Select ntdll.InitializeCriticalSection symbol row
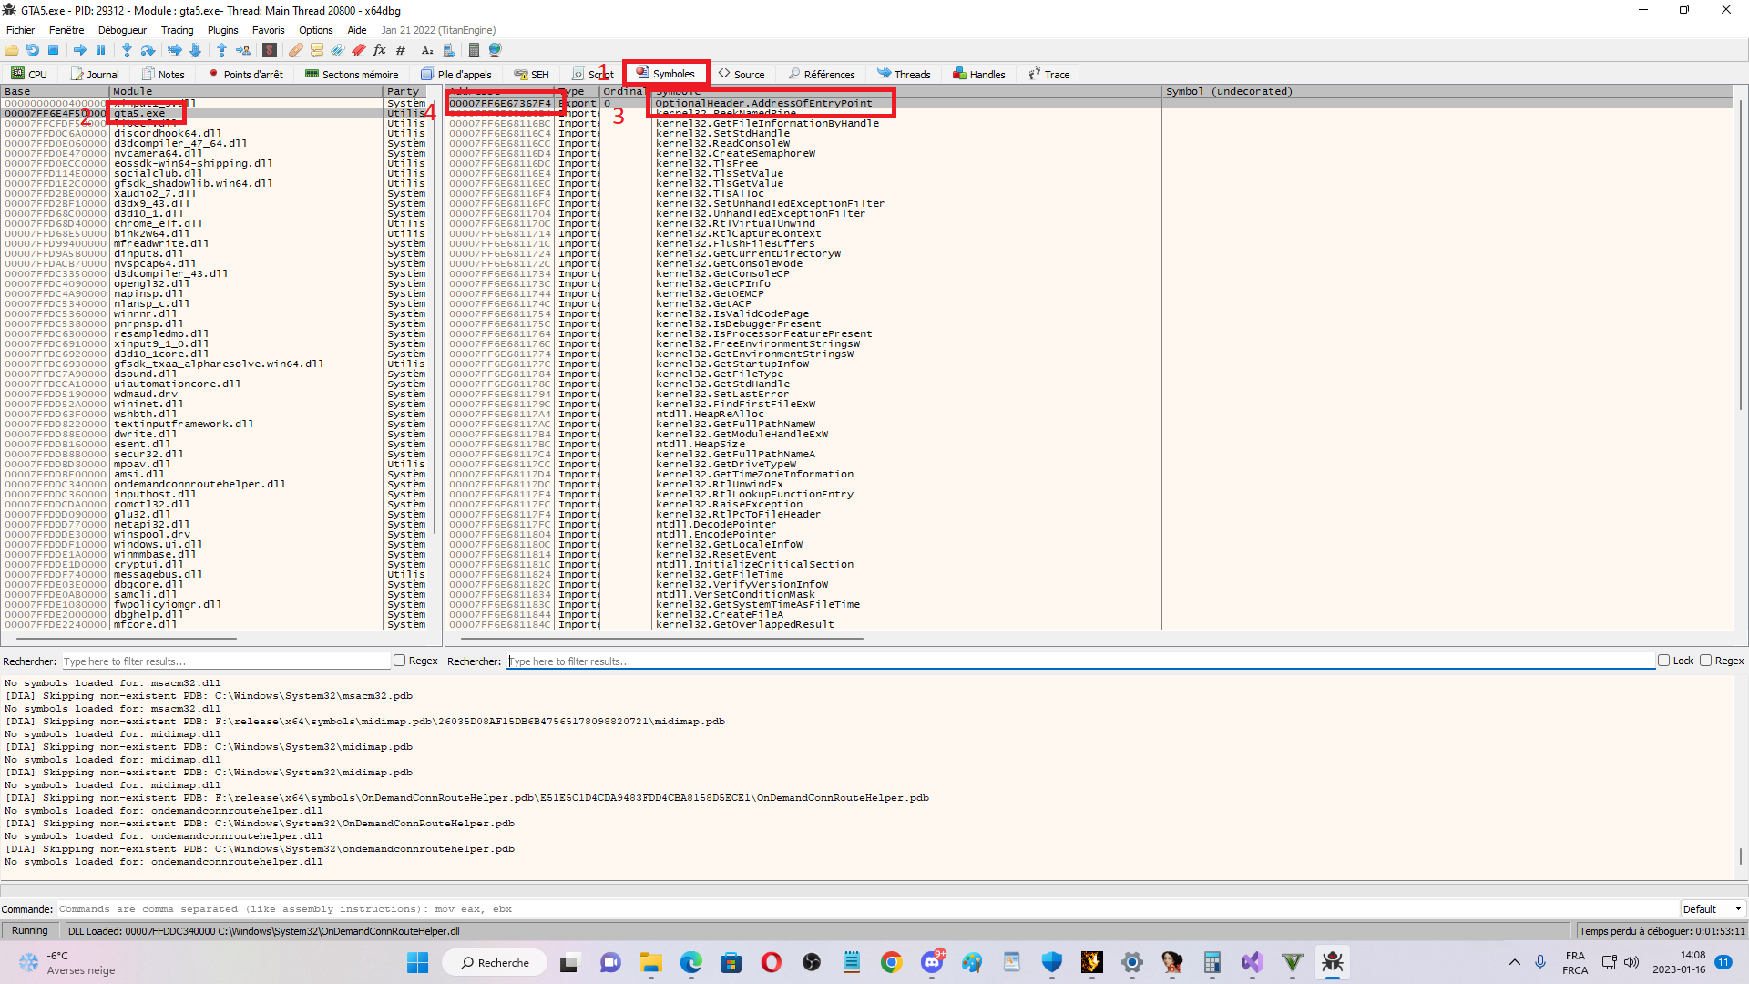The width and height of the screenshot is (1749, 984). pyautogui.click(x=755, y=564)
